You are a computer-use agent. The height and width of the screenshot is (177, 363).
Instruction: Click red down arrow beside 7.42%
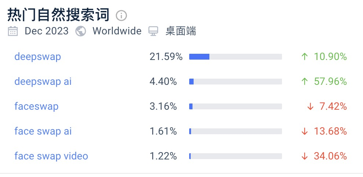coord(311,106)
